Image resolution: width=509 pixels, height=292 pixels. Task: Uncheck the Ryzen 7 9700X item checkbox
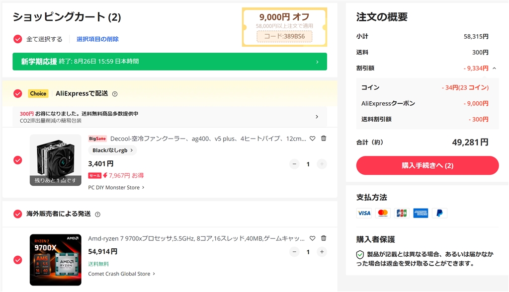(17, 260)
